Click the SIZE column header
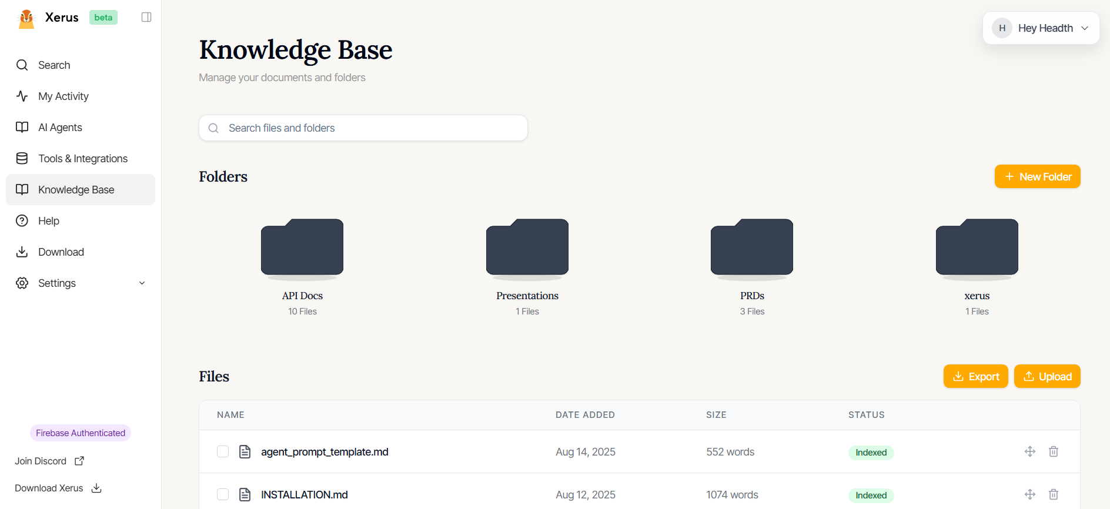 pyautogui.click(x=716, y=415)
